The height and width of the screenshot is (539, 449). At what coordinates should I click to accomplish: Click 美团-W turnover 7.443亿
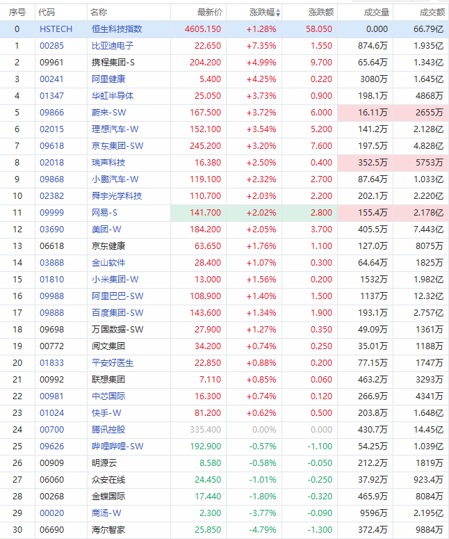click(429, 230)
